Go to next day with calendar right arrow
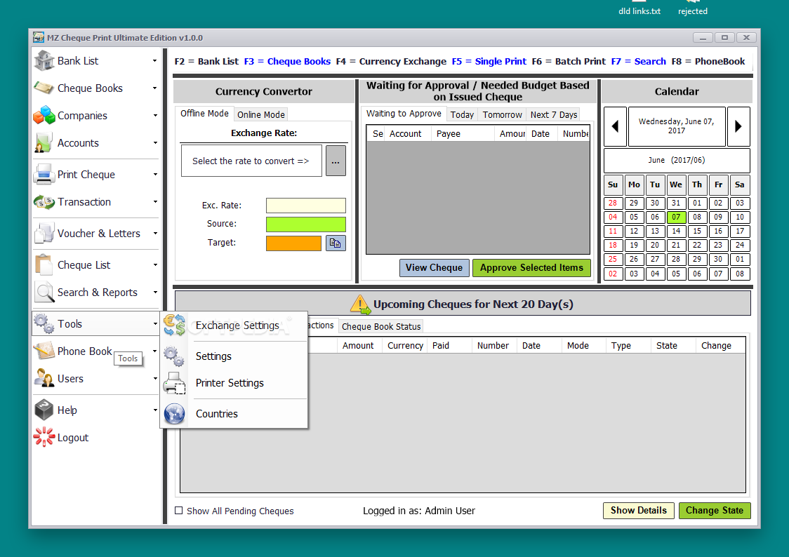Viewport: 789px width, 557px height. pyautogui.click(x=738, y=127)
